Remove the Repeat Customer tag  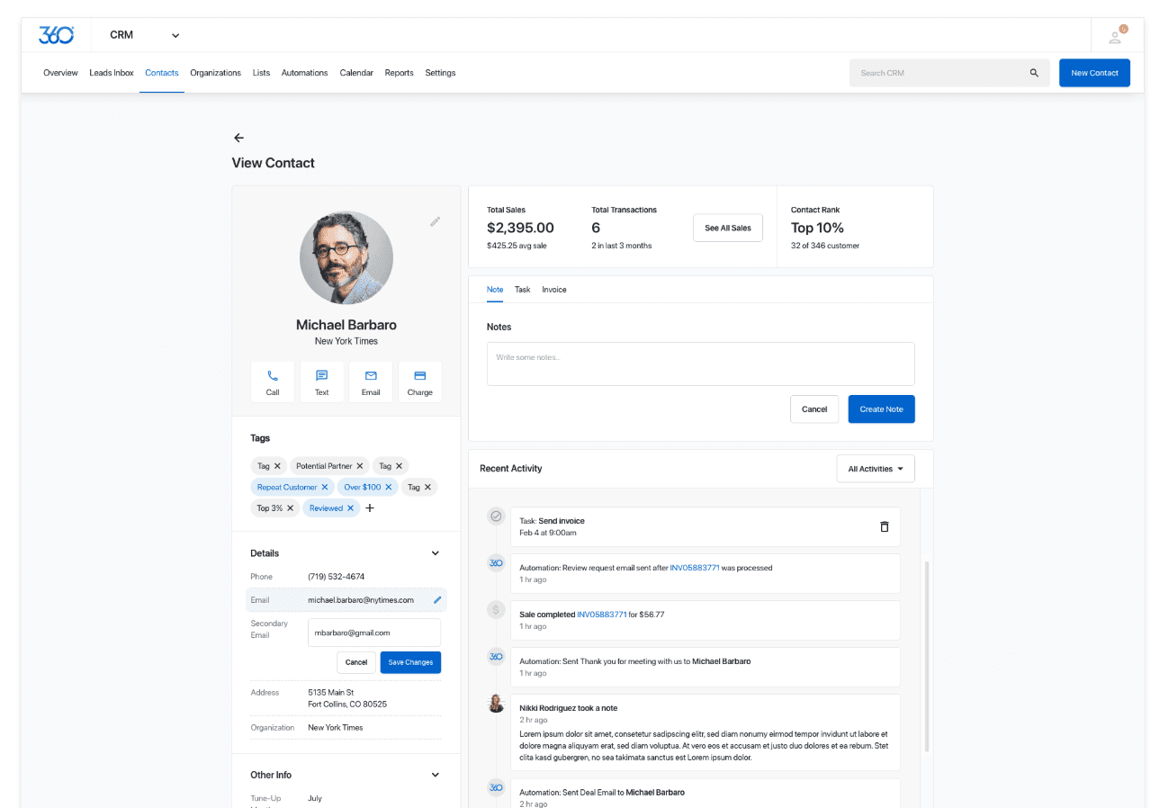click(x=325, y=487)
